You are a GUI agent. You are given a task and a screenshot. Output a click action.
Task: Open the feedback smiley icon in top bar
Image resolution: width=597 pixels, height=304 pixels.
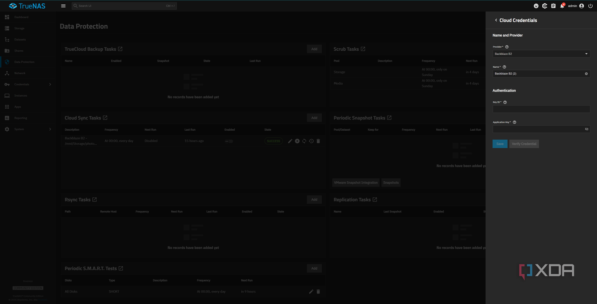click(536, 6)
